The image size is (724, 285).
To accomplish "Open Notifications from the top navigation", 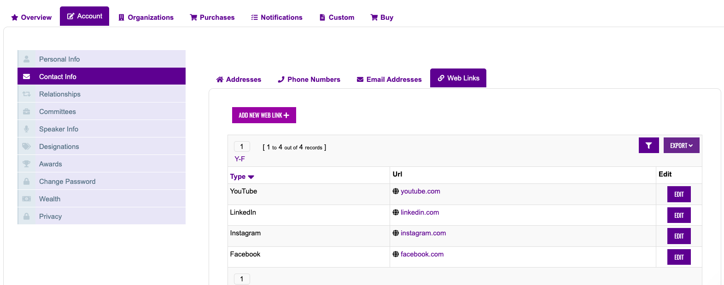I will [x=277, y=17].
